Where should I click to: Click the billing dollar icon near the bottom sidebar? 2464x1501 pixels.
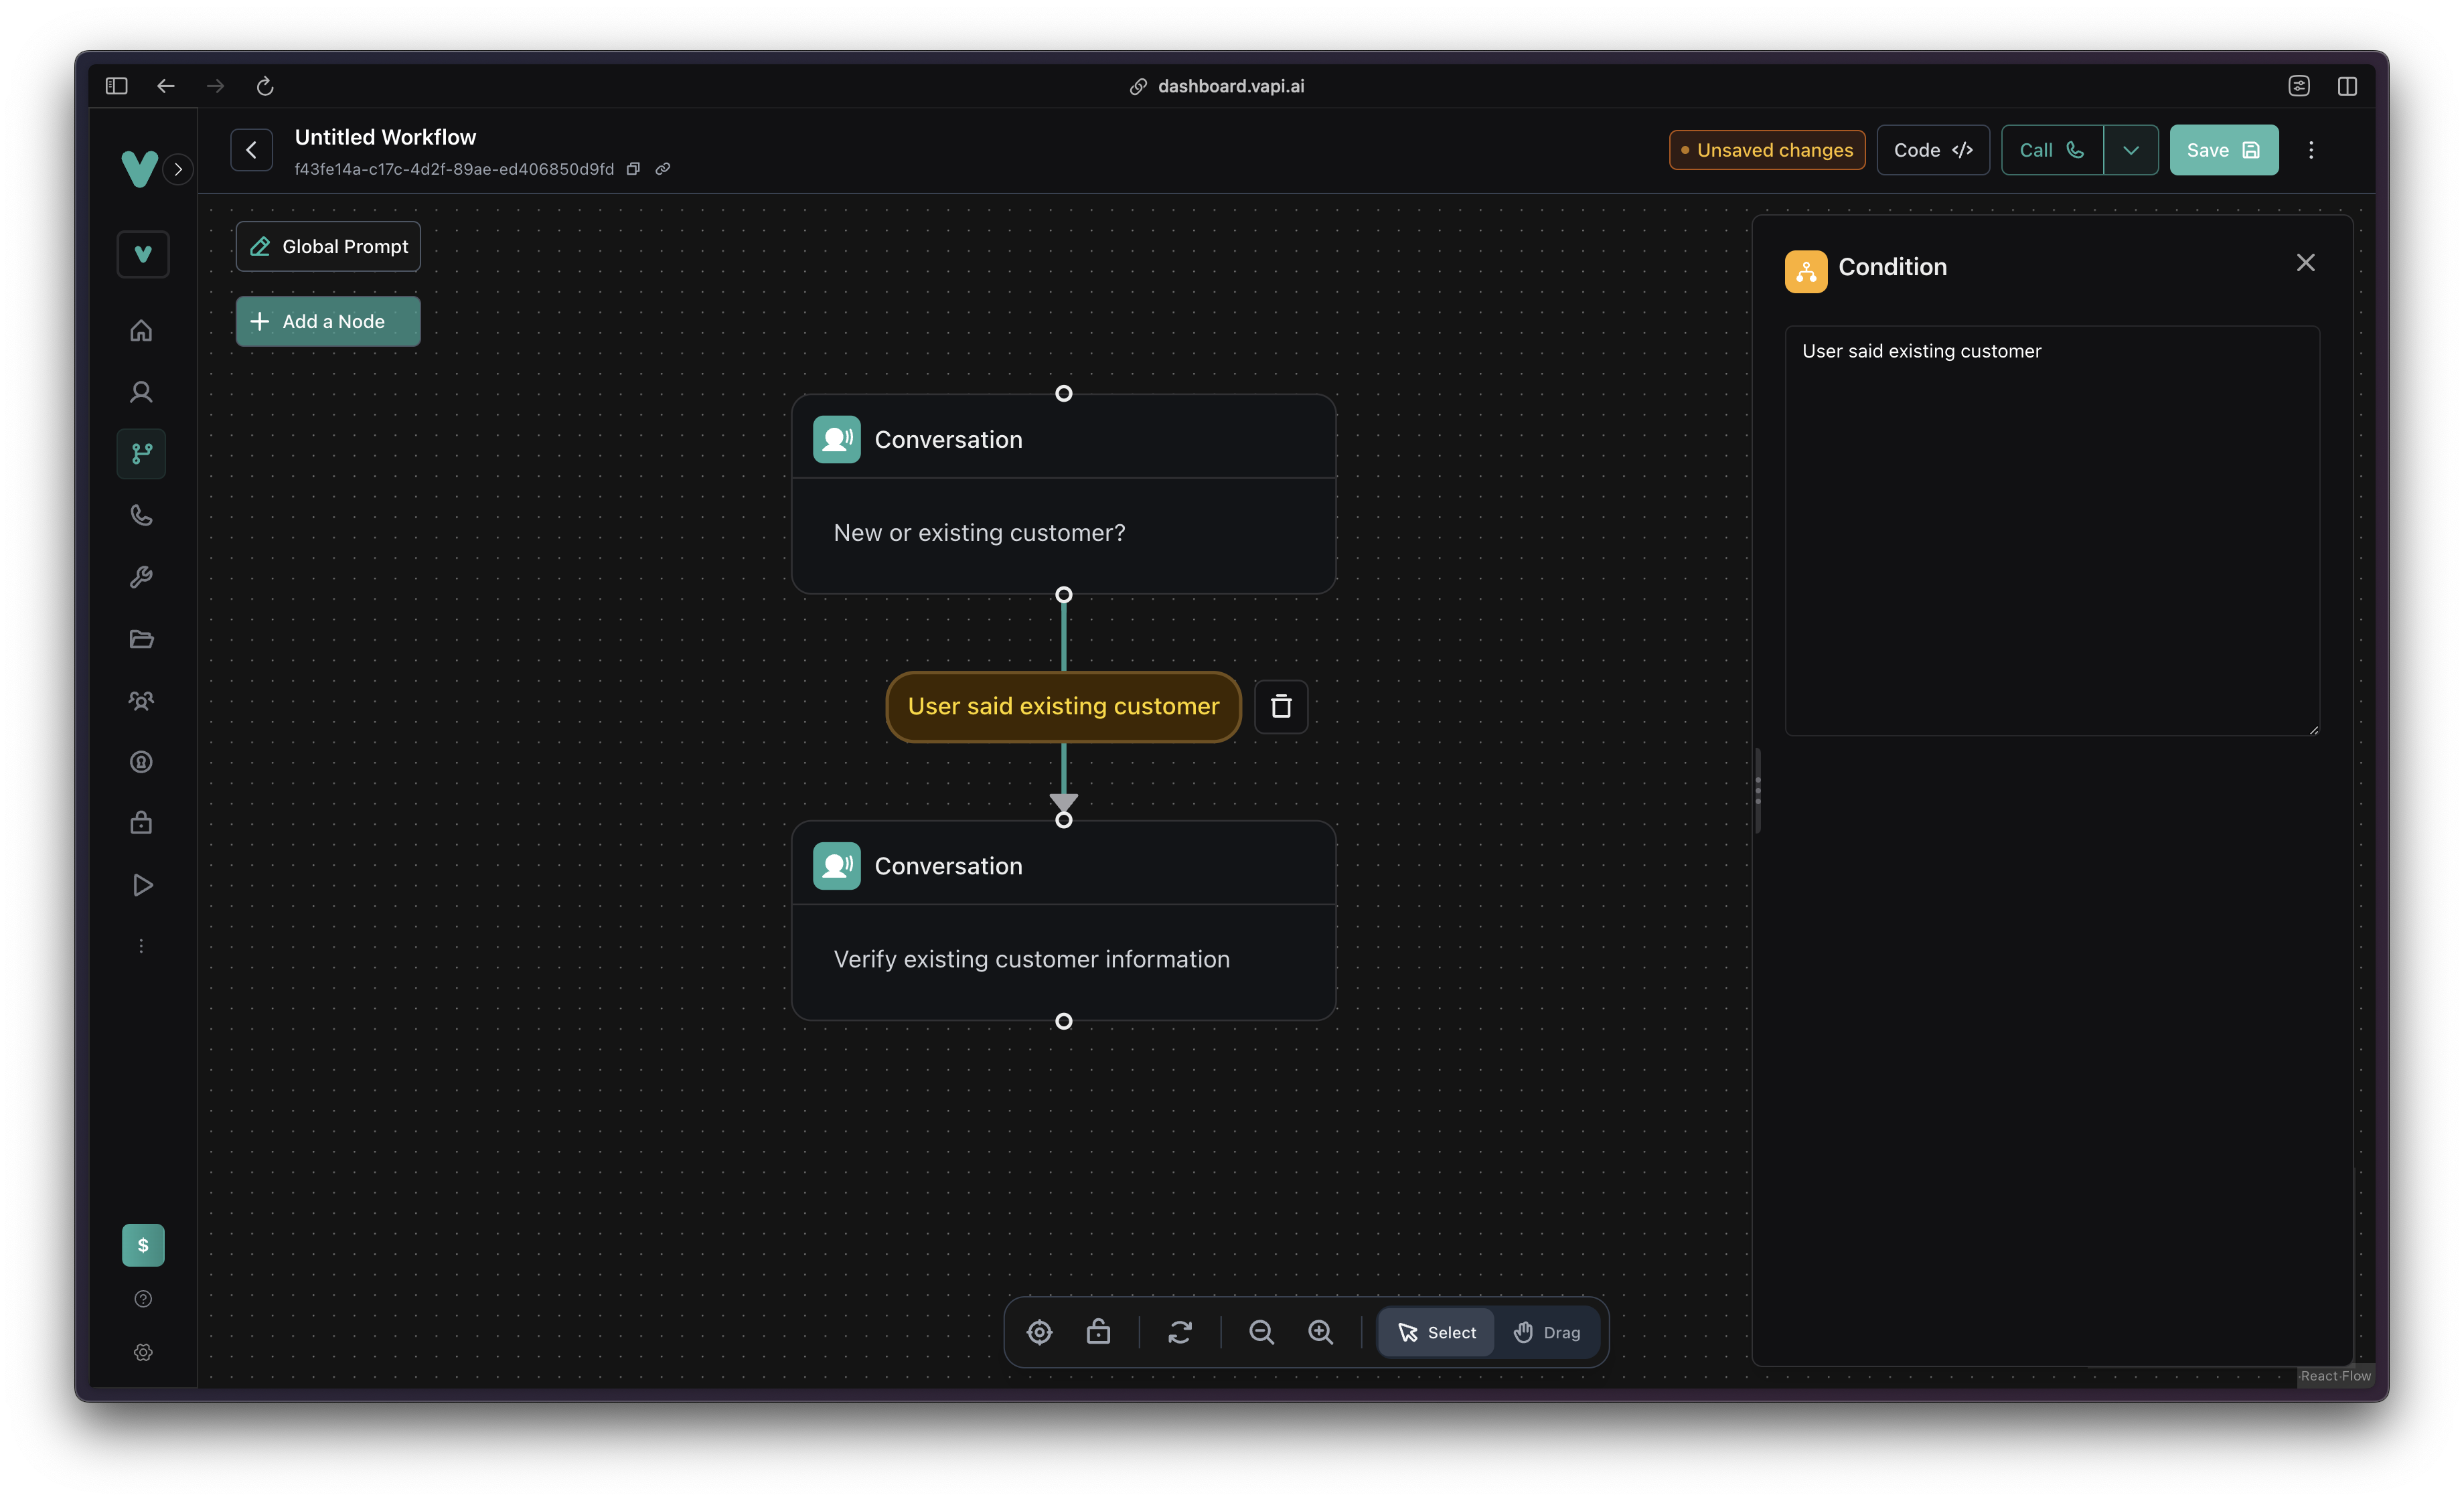[x=143, y=1245]
